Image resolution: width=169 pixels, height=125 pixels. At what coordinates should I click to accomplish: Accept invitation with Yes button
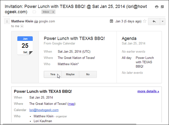pyautogui.click(x=53, y=74)
